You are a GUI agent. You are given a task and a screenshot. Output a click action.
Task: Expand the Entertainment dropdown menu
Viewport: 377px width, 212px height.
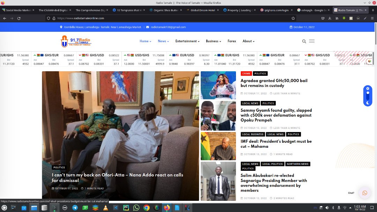pos(187,41)
